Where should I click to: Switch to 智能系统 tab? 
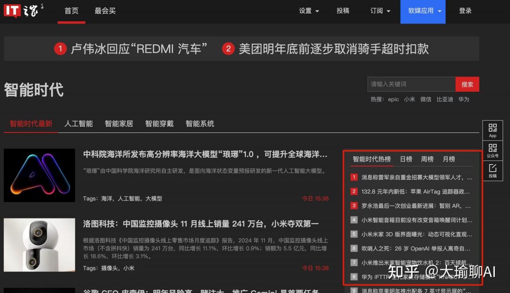click(x=200, y=123)
